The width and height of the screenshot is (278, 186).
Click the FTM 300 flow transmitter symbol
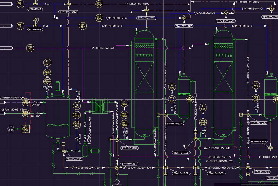click(x=26, y=102)
